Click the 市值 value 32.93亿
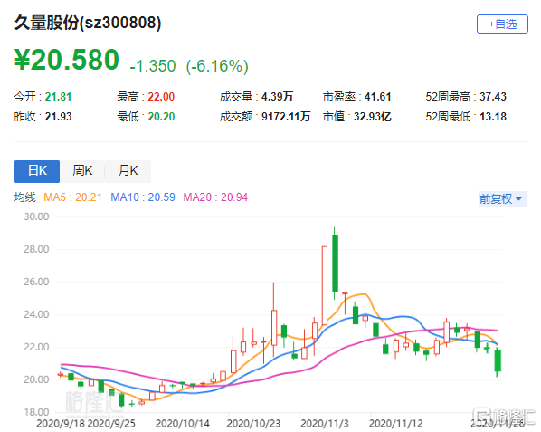Viewport: 541px width, 432px height. point(373,117)
